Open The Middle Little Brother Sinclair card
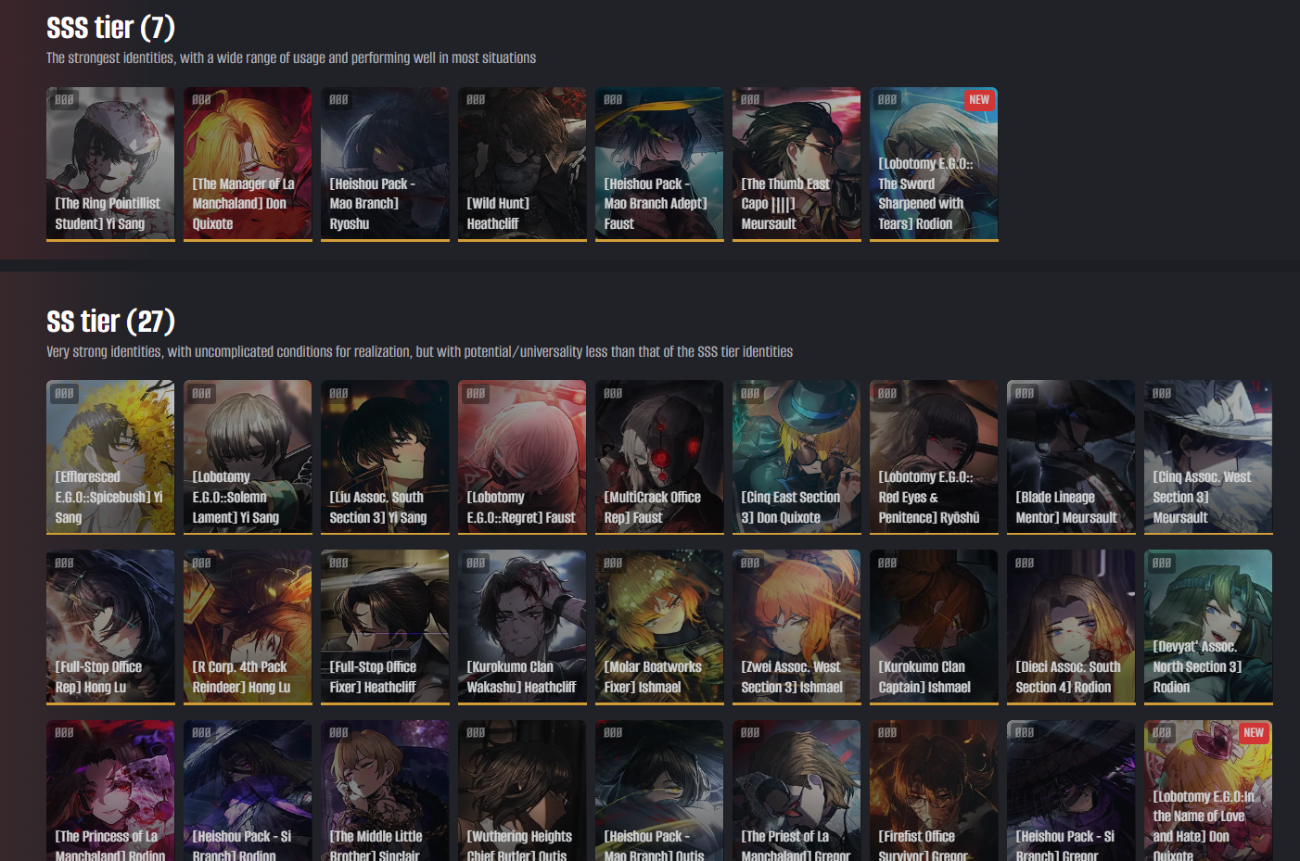 (x=385, y=791)
